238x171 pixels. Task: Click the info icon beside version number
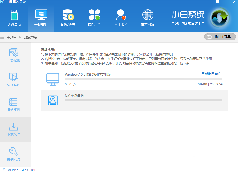point(4,170)
